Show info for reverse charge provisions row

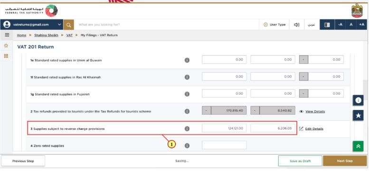click(187, 128)
